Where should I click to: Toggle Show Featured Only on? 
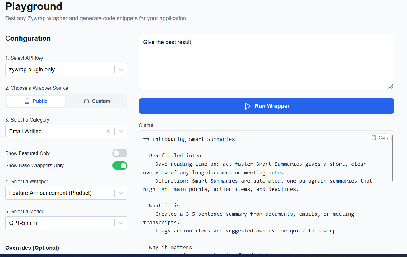pyautogui.click(x=120, y=153)
